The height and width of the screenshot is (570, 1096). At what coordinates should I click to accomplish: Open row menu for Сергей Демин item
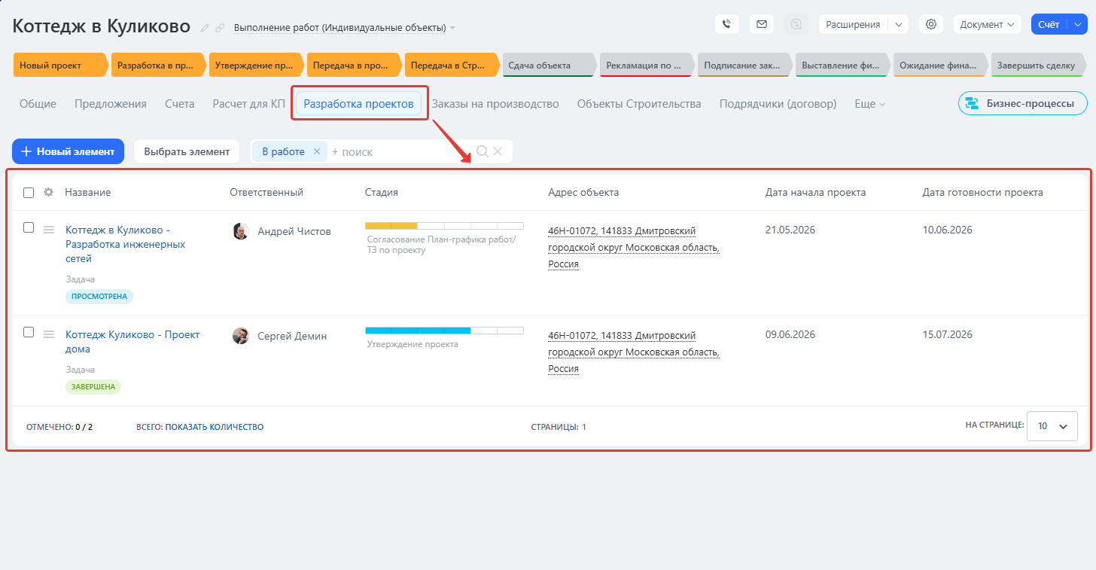tap(49, 334)
